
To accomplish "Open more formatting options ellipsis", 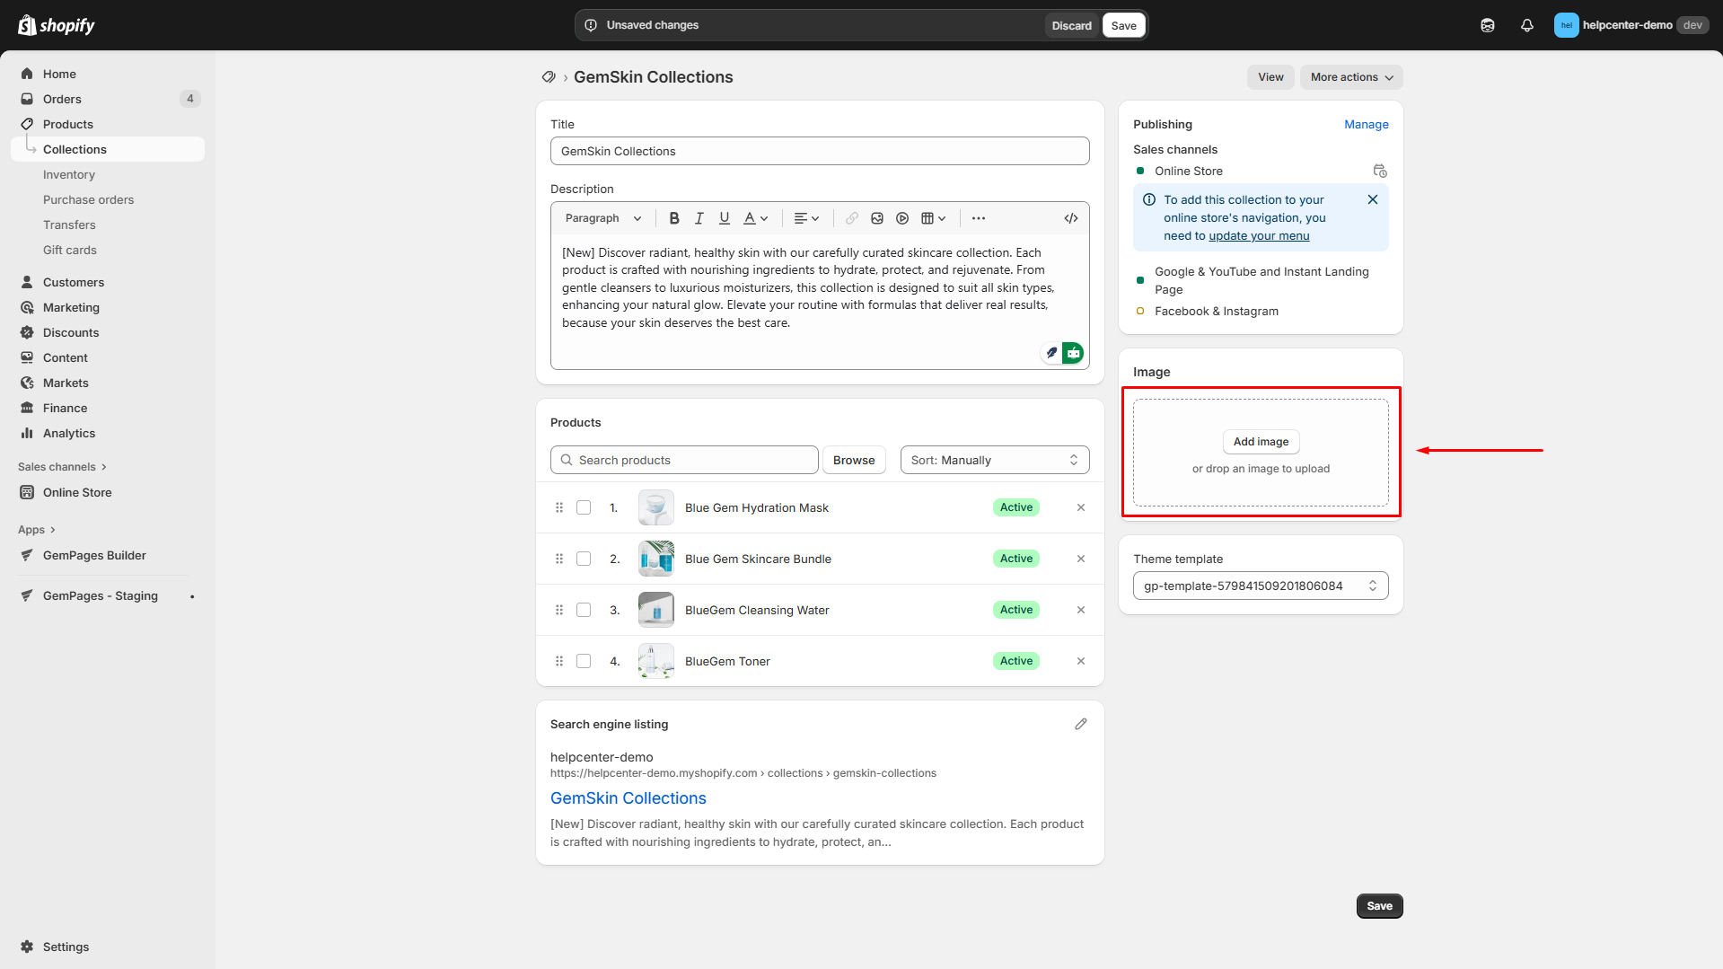I will (x=979, y=218).
